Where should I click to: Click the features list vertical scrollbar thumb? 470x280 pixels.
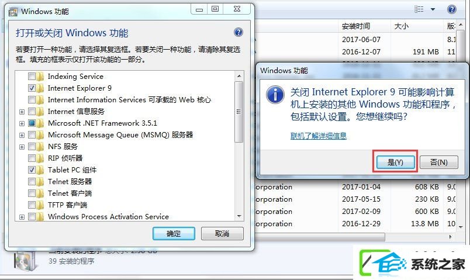coord(239,112)
